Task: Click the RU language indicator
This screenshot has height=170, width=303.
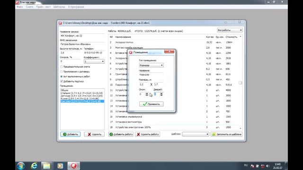Action: (246, 165)
